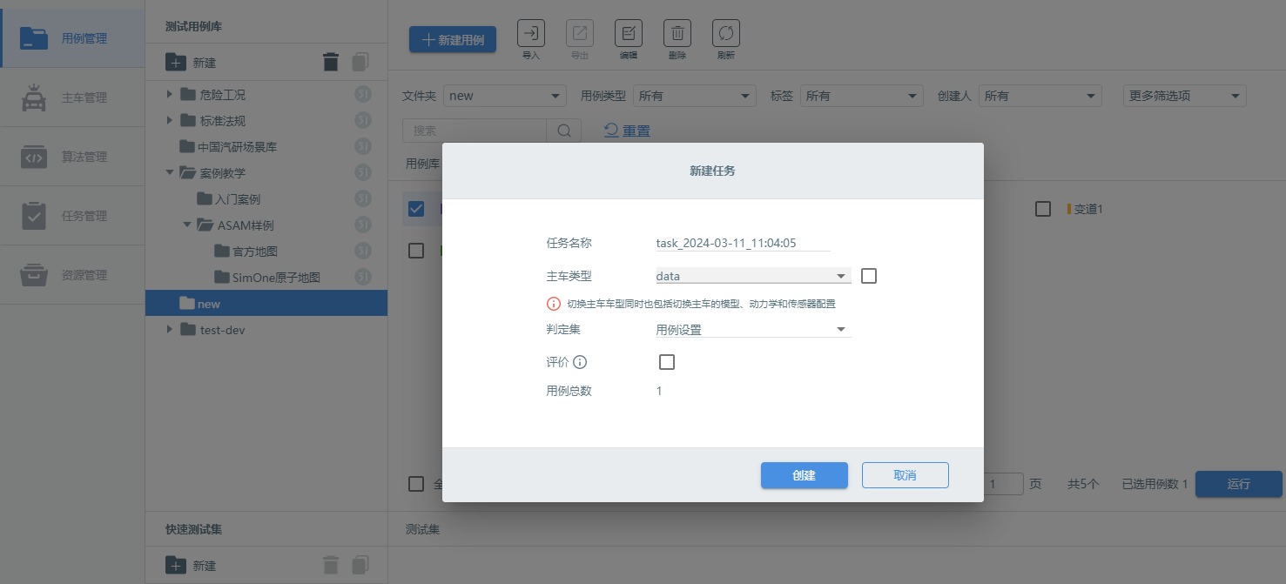1286x584 pixels.
Task: Click the badge next to SimOne原子地图
Action: [363, 278]
